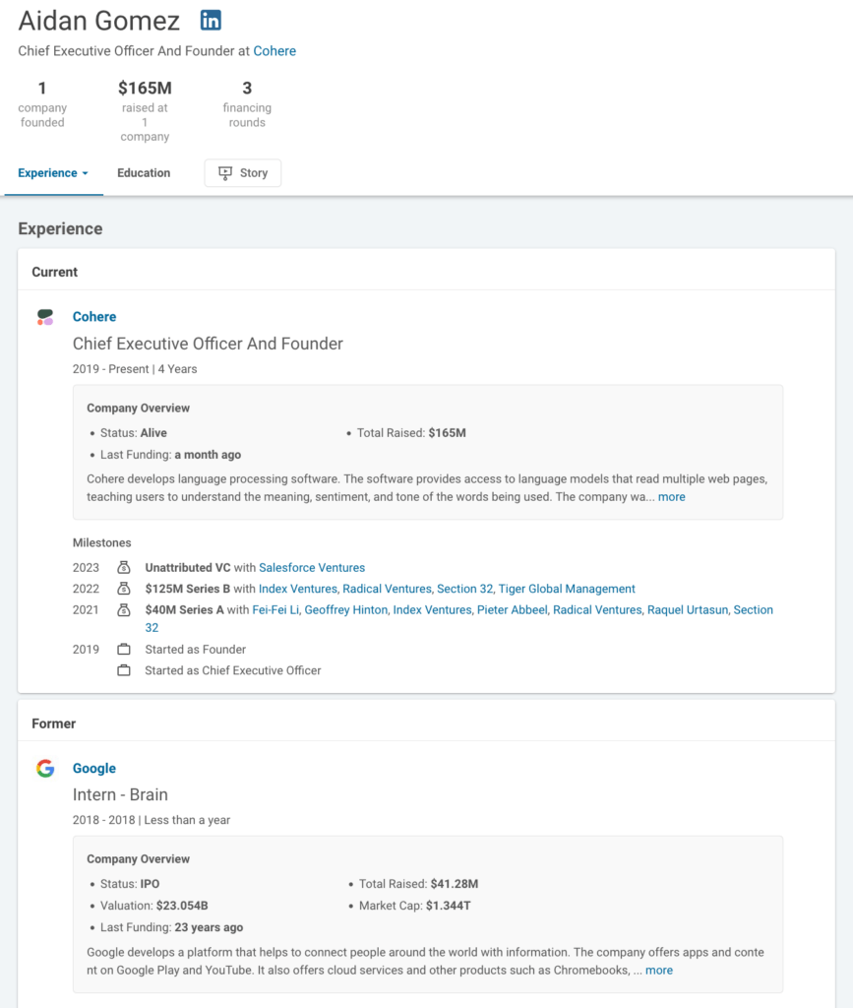Open Radical Ventures in the Series A row
Screen dimensions: 853x1008
[597, 610]
